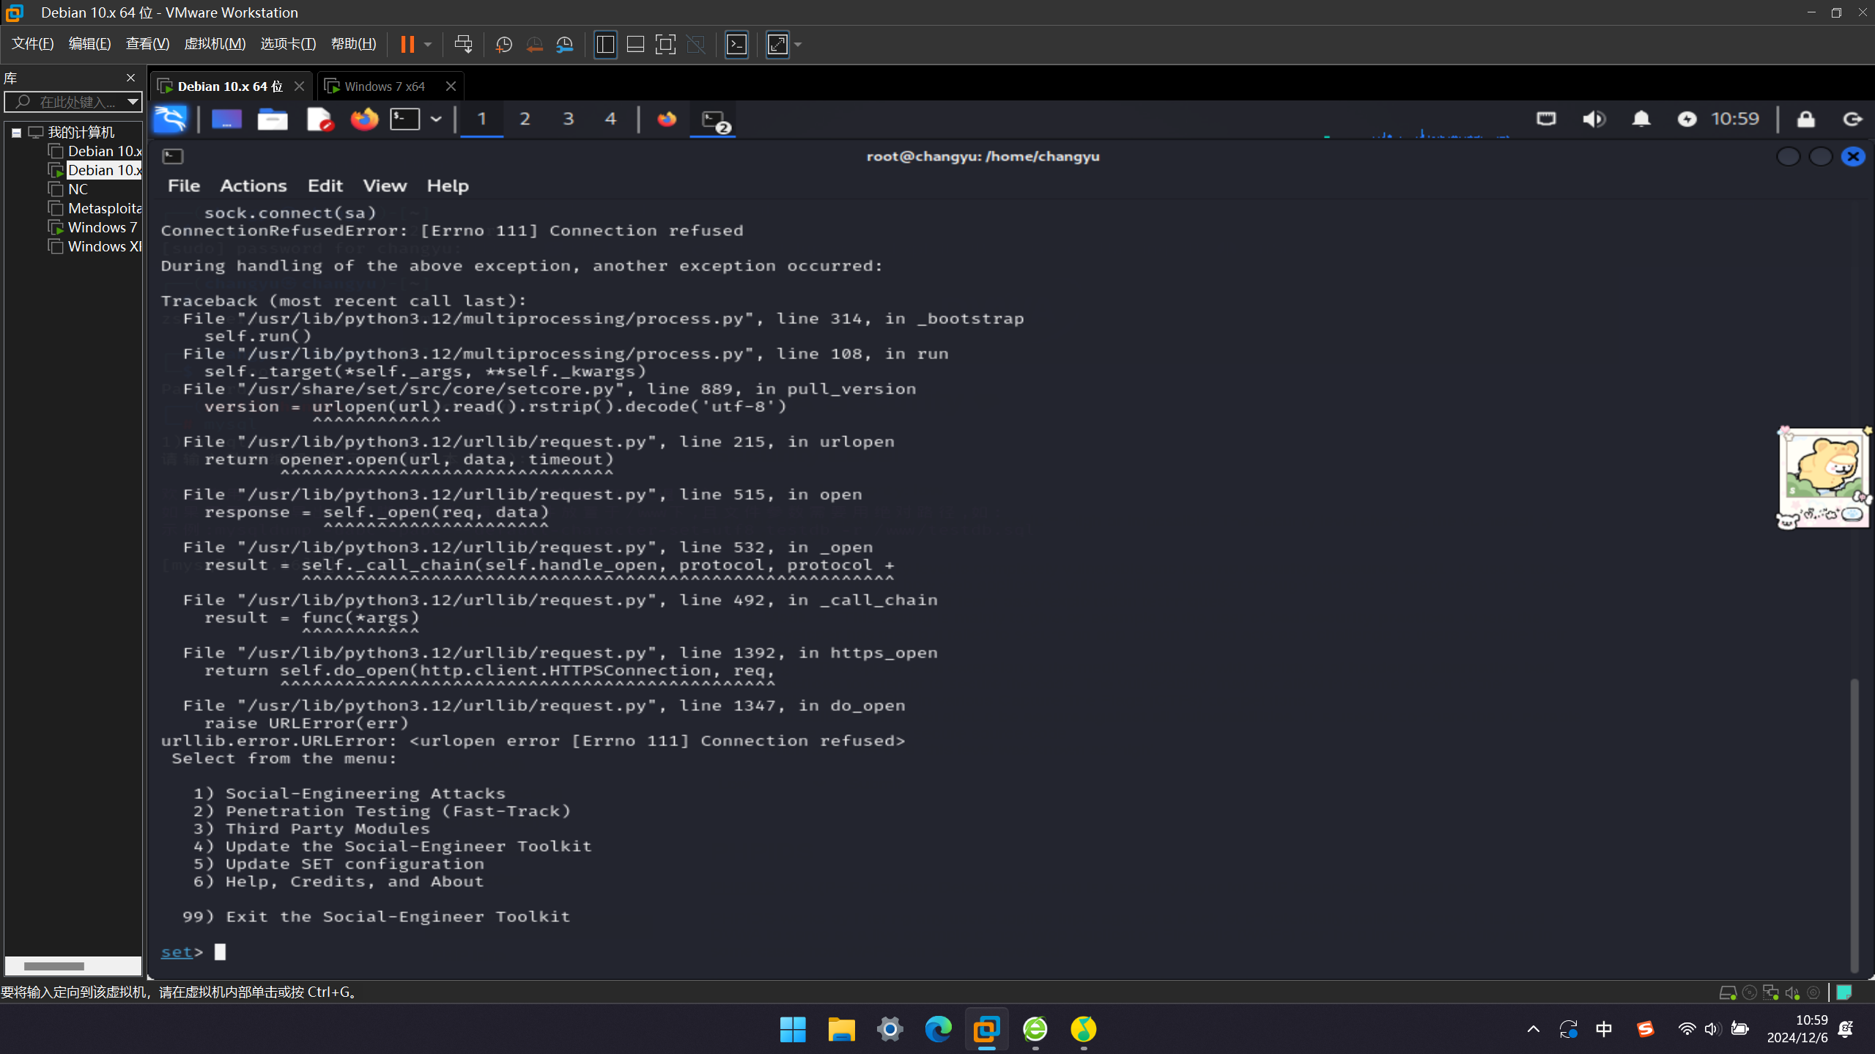The height and width of the screenshot is (1054, 1875).
Task: Expand the pause button dropdown arrow
Action: (x=428, y=45)
